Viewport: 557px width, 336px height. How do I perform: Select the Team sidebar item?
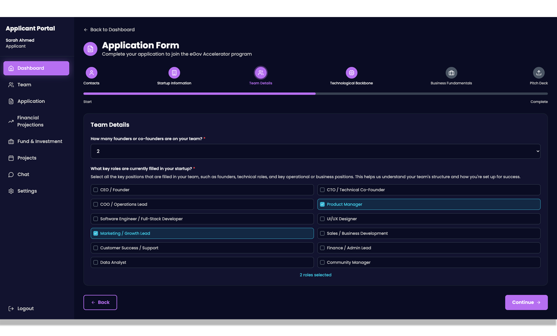click(24, 85)
